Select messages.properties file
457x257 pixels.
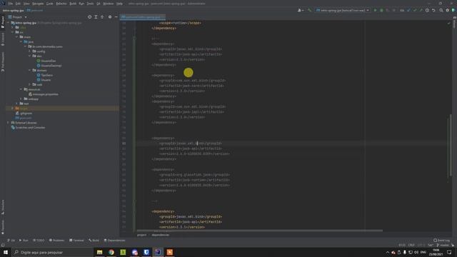pos(43,94)
